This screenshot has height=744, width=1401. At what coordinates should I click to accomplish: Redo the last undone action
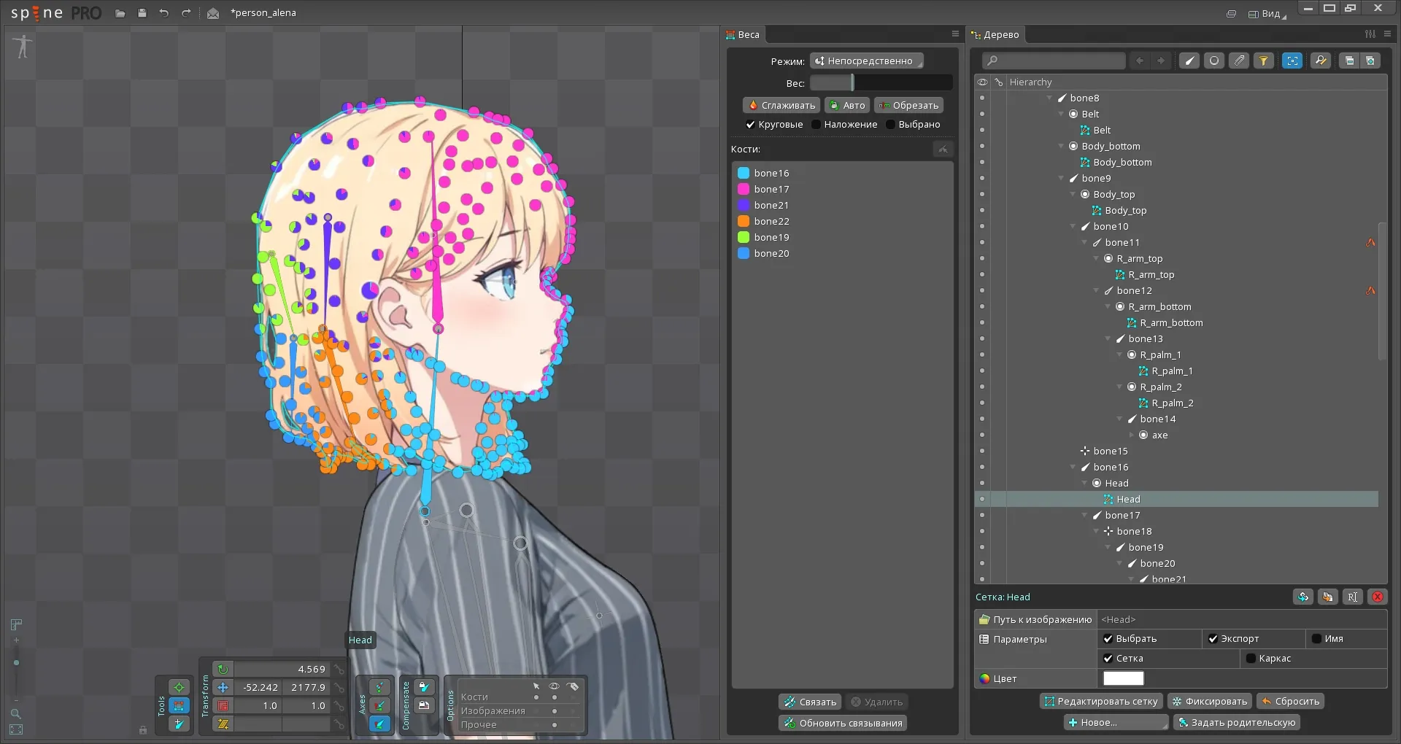pos(186,13)
